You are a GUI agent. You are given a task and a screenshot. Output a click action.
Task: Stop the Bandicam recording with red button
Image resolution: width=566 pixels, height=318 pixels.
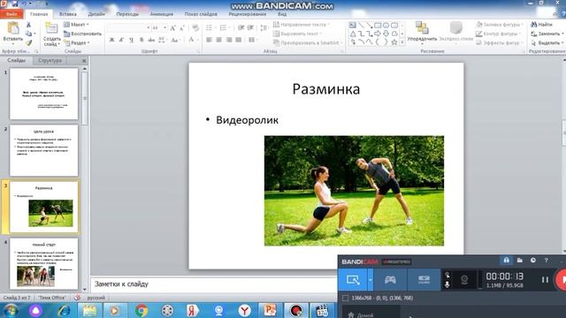[x=562, y=279]
